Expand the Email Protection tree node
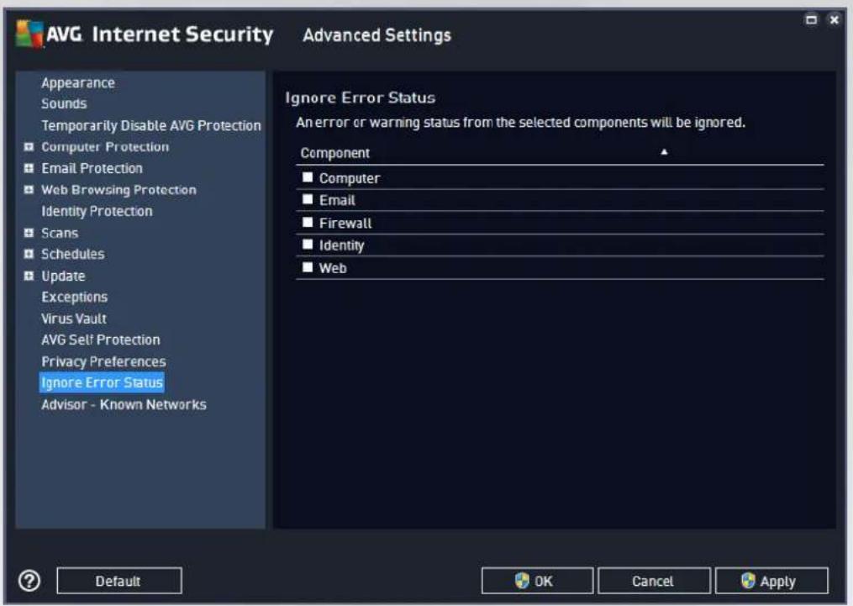Image resolution: width=853 pixels, height=606 pixels. (29, 168)
